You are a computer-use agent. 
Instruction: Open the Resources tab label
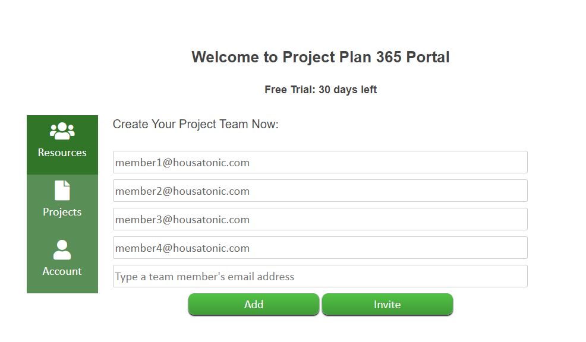click(x=62, y=153)
